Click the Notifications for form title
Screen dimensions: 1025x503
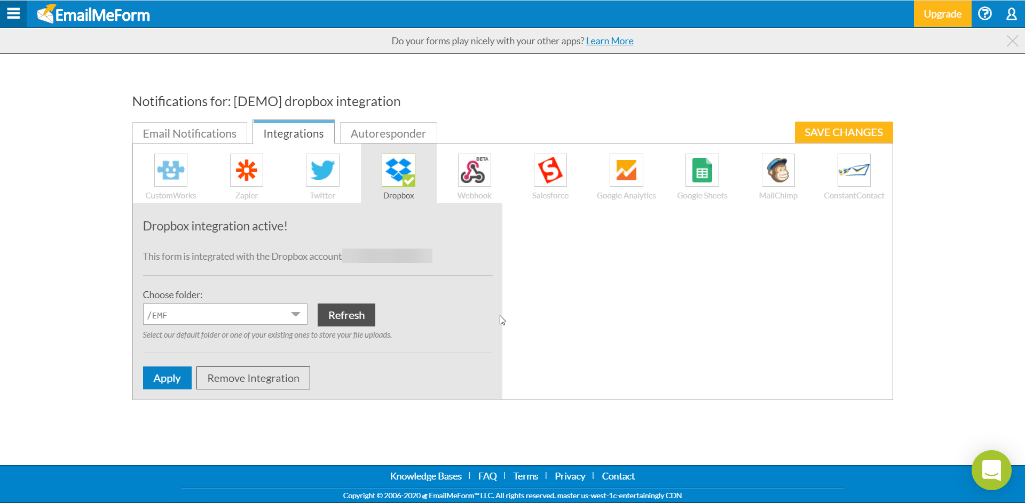[x=266, y=101]
